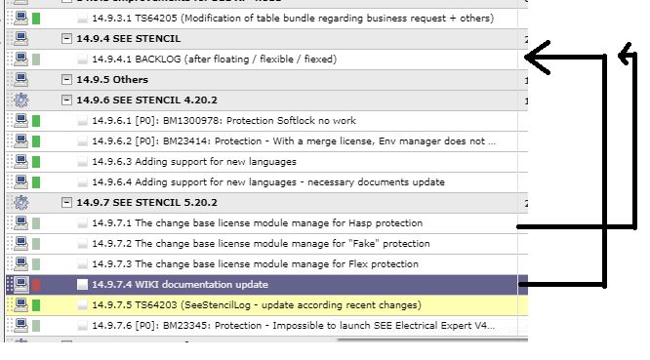Click computer icon on 14.9.6.3 row
This screenshot has width=650, height=360.
tap(21, 162)
